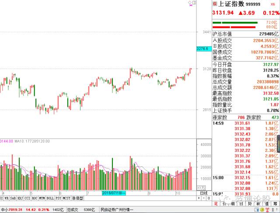The width and height of the screenshot is (280, 213).
Task: Open the 势 trend tab
Action: 250,204
